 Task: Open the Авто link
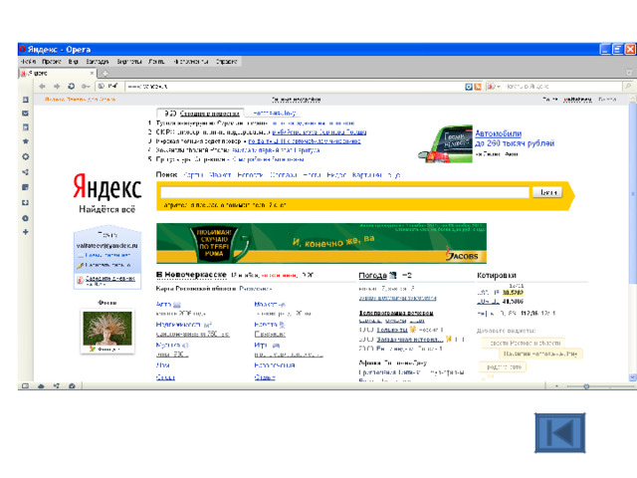(x=163, y=304)
